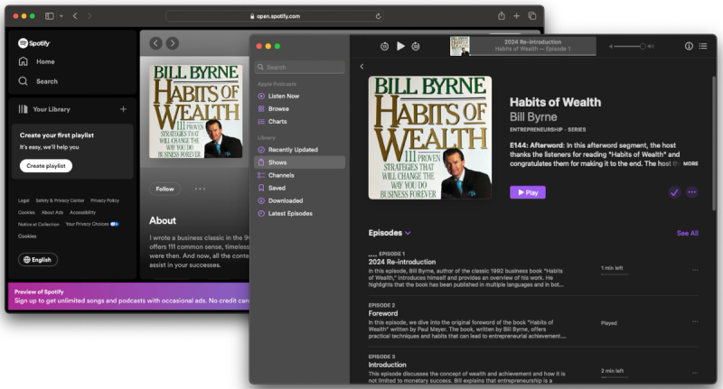
Task: Select Shows in Podcasts library
Action: (299, 162)
